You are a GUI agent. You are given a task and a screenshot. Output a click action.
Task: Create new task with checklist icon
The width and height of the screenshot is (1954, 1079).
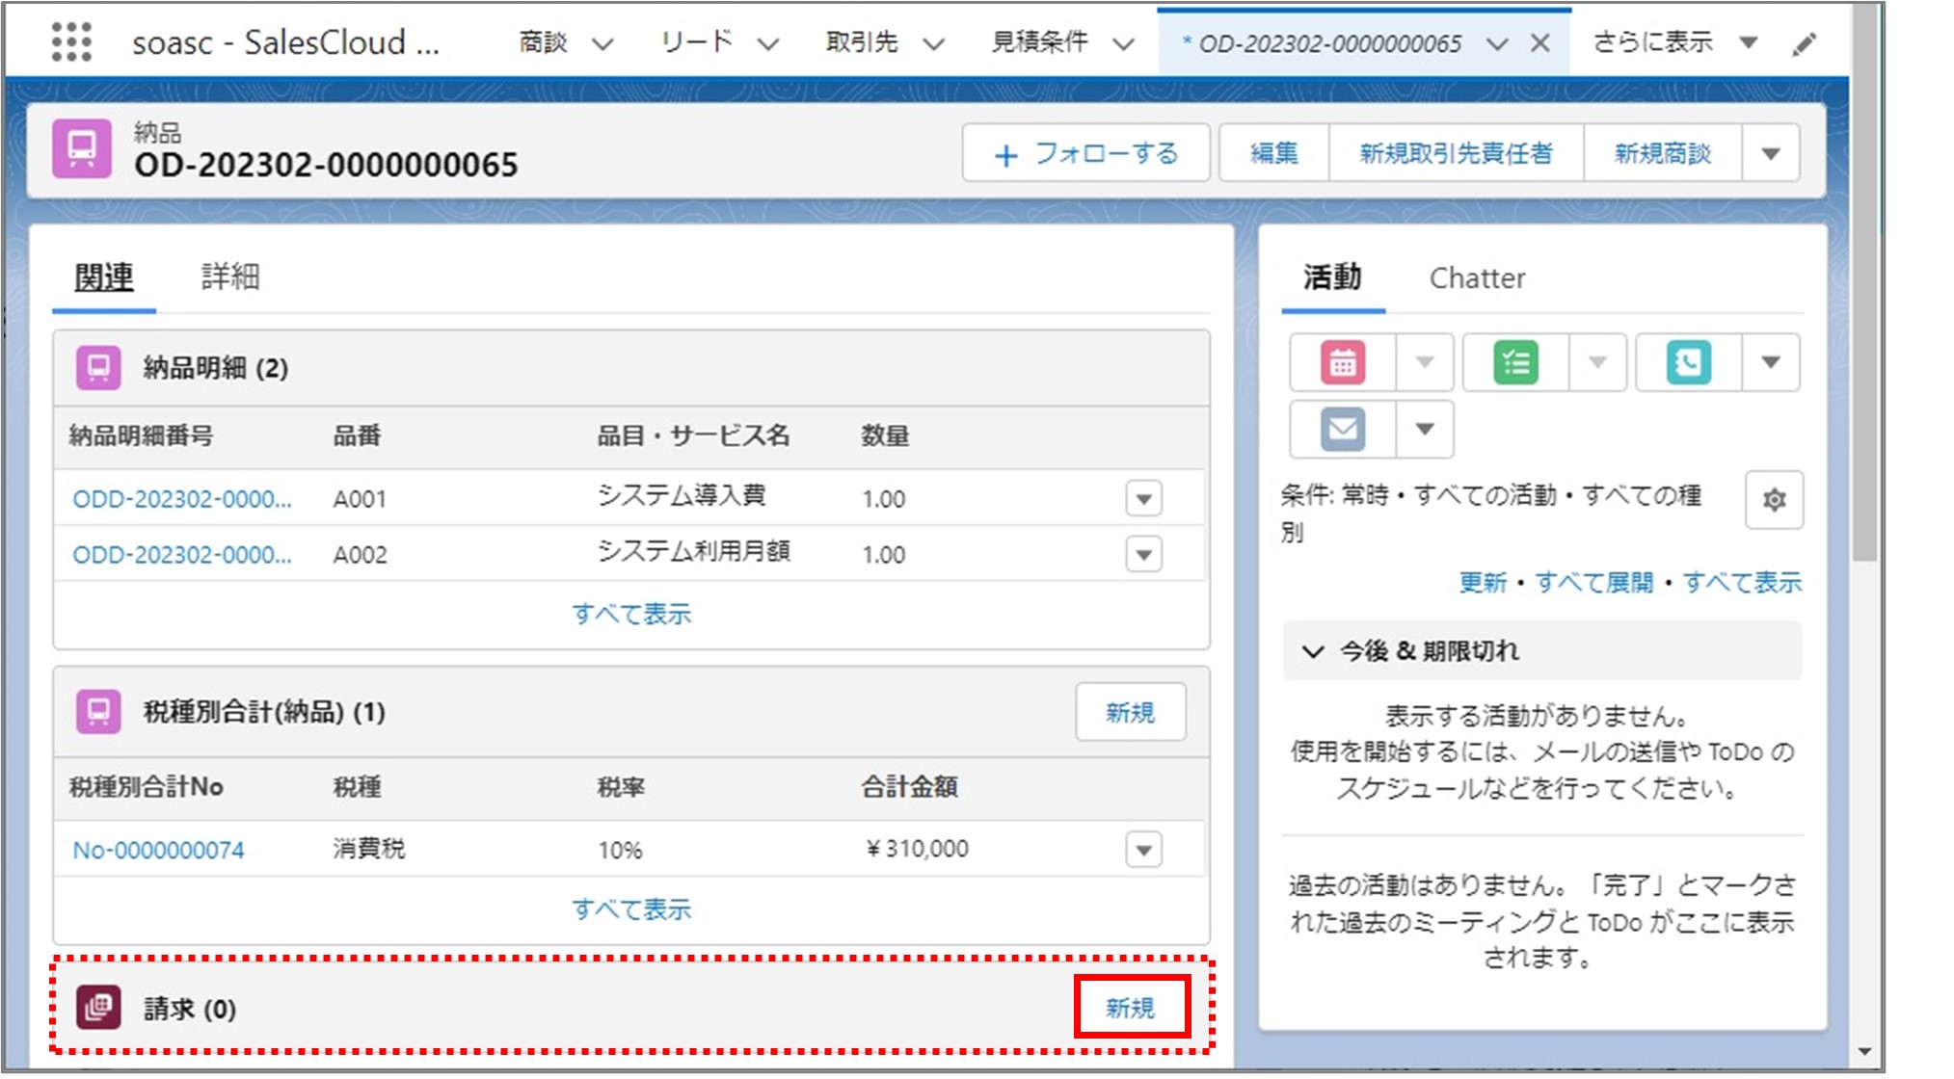click(1515, 363)
